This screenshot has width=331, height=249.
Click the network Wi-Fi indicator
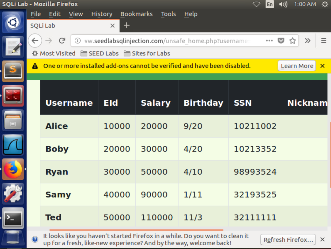[257, 4]
